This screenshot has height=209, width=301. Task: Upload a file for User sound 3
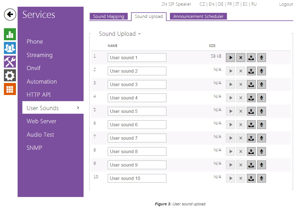coord(251,84)
